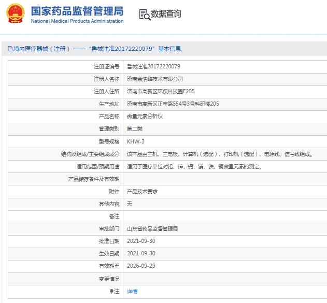Click the 注册人名称 label
This screenshot has width=327, height=303.
point(106,79)
